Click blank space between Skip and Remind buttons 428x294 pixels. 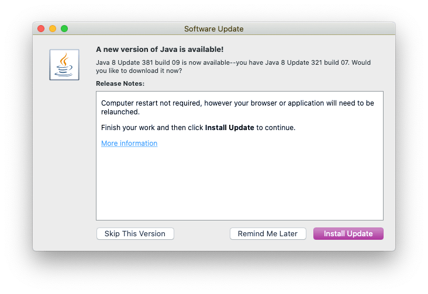click(202, 233)
